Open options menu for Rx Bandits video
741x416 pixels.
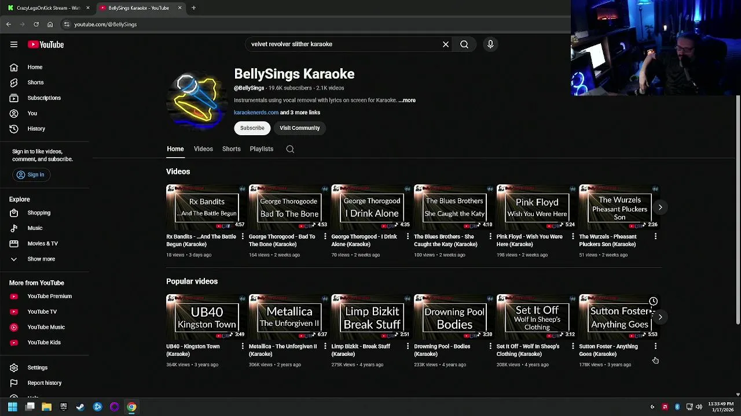pos(243,236)
